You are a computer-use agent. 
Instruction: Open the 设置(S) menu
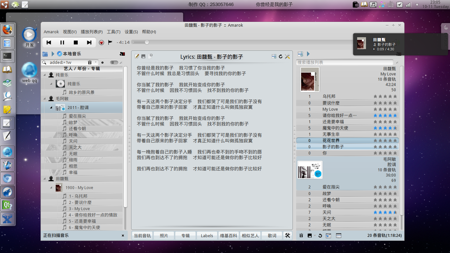tap(131, 32)
